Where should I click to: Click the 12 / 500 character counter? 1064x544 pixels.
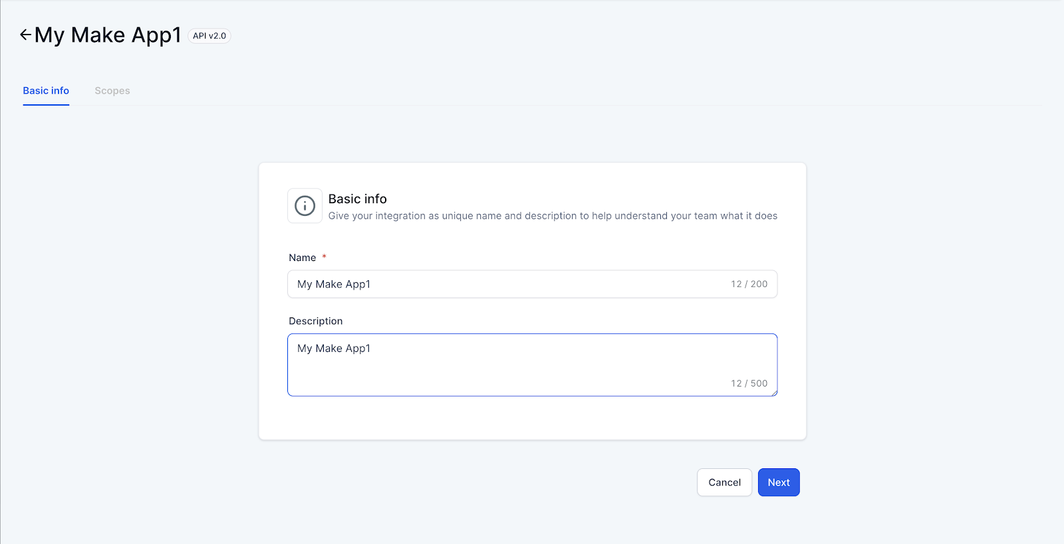(x=749, y=383)
